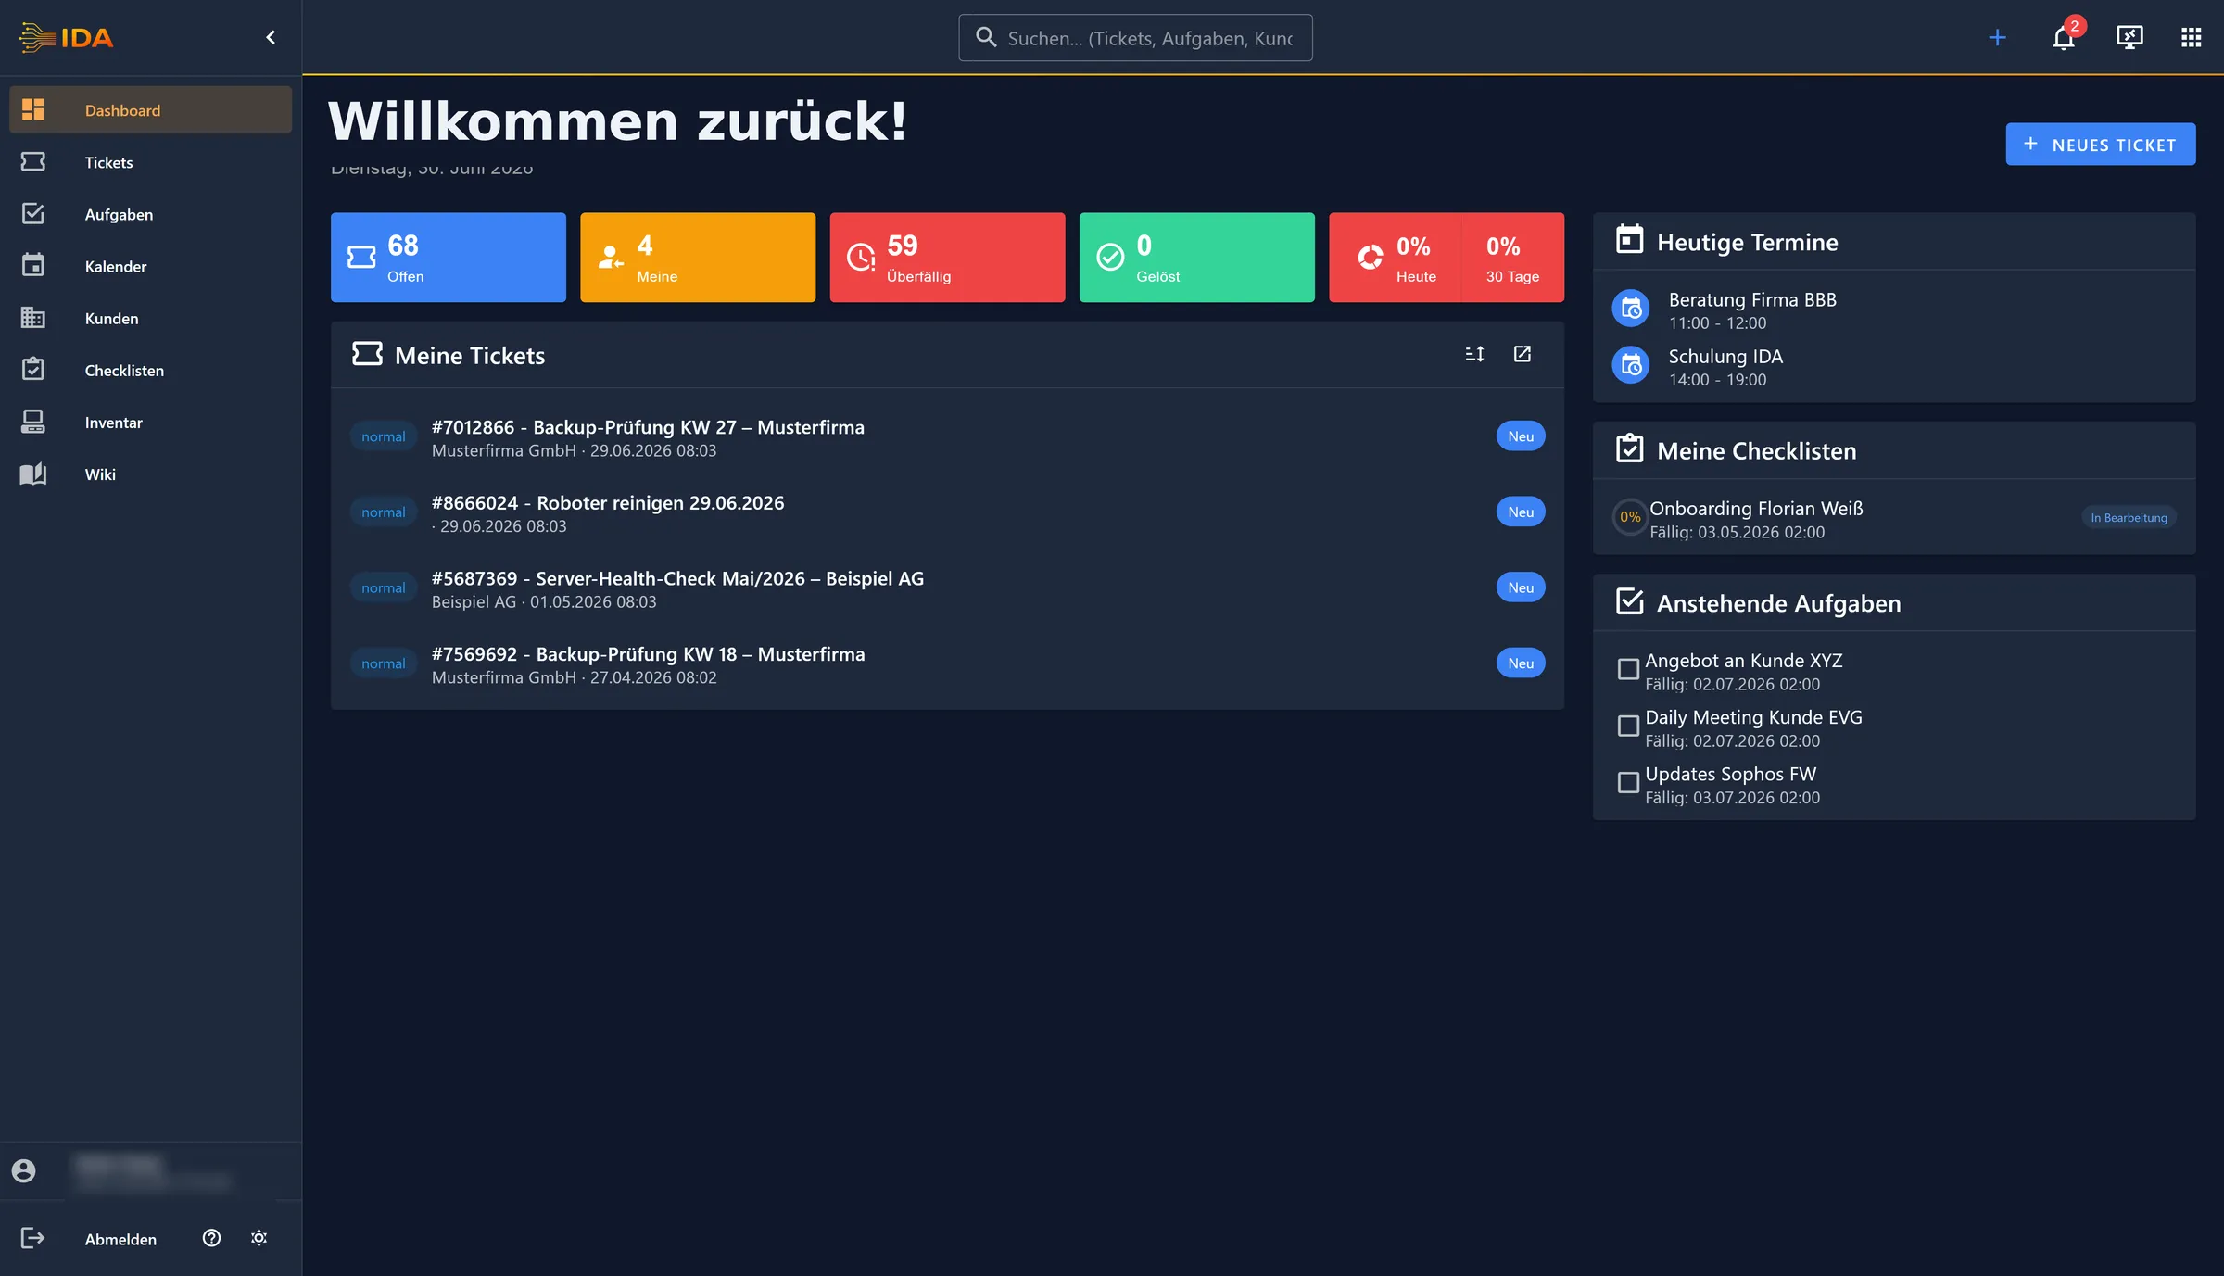This screenshot has height=1276, width=2224.
Task: Click the Meine Checklisten header icon
Action: 1630,449
